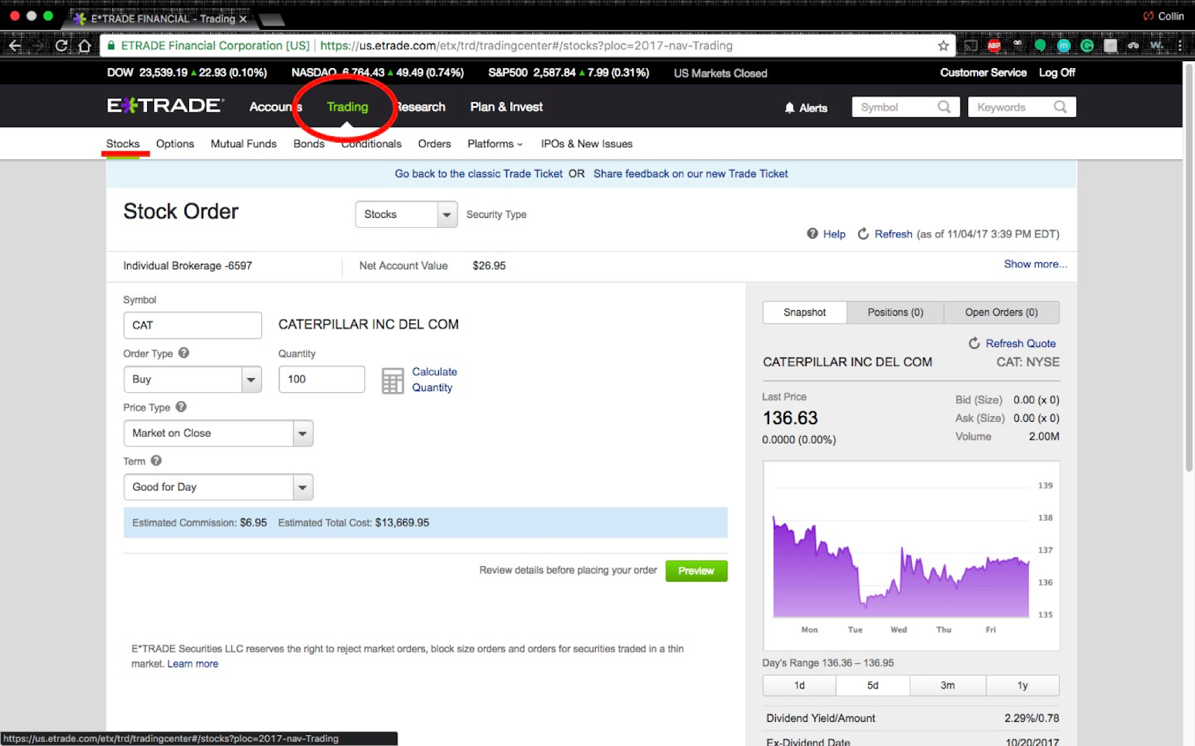1195x746 pixels.
Task: Open the Orders sub-tab
Action: pyautogui.click(x=434, y=143)
